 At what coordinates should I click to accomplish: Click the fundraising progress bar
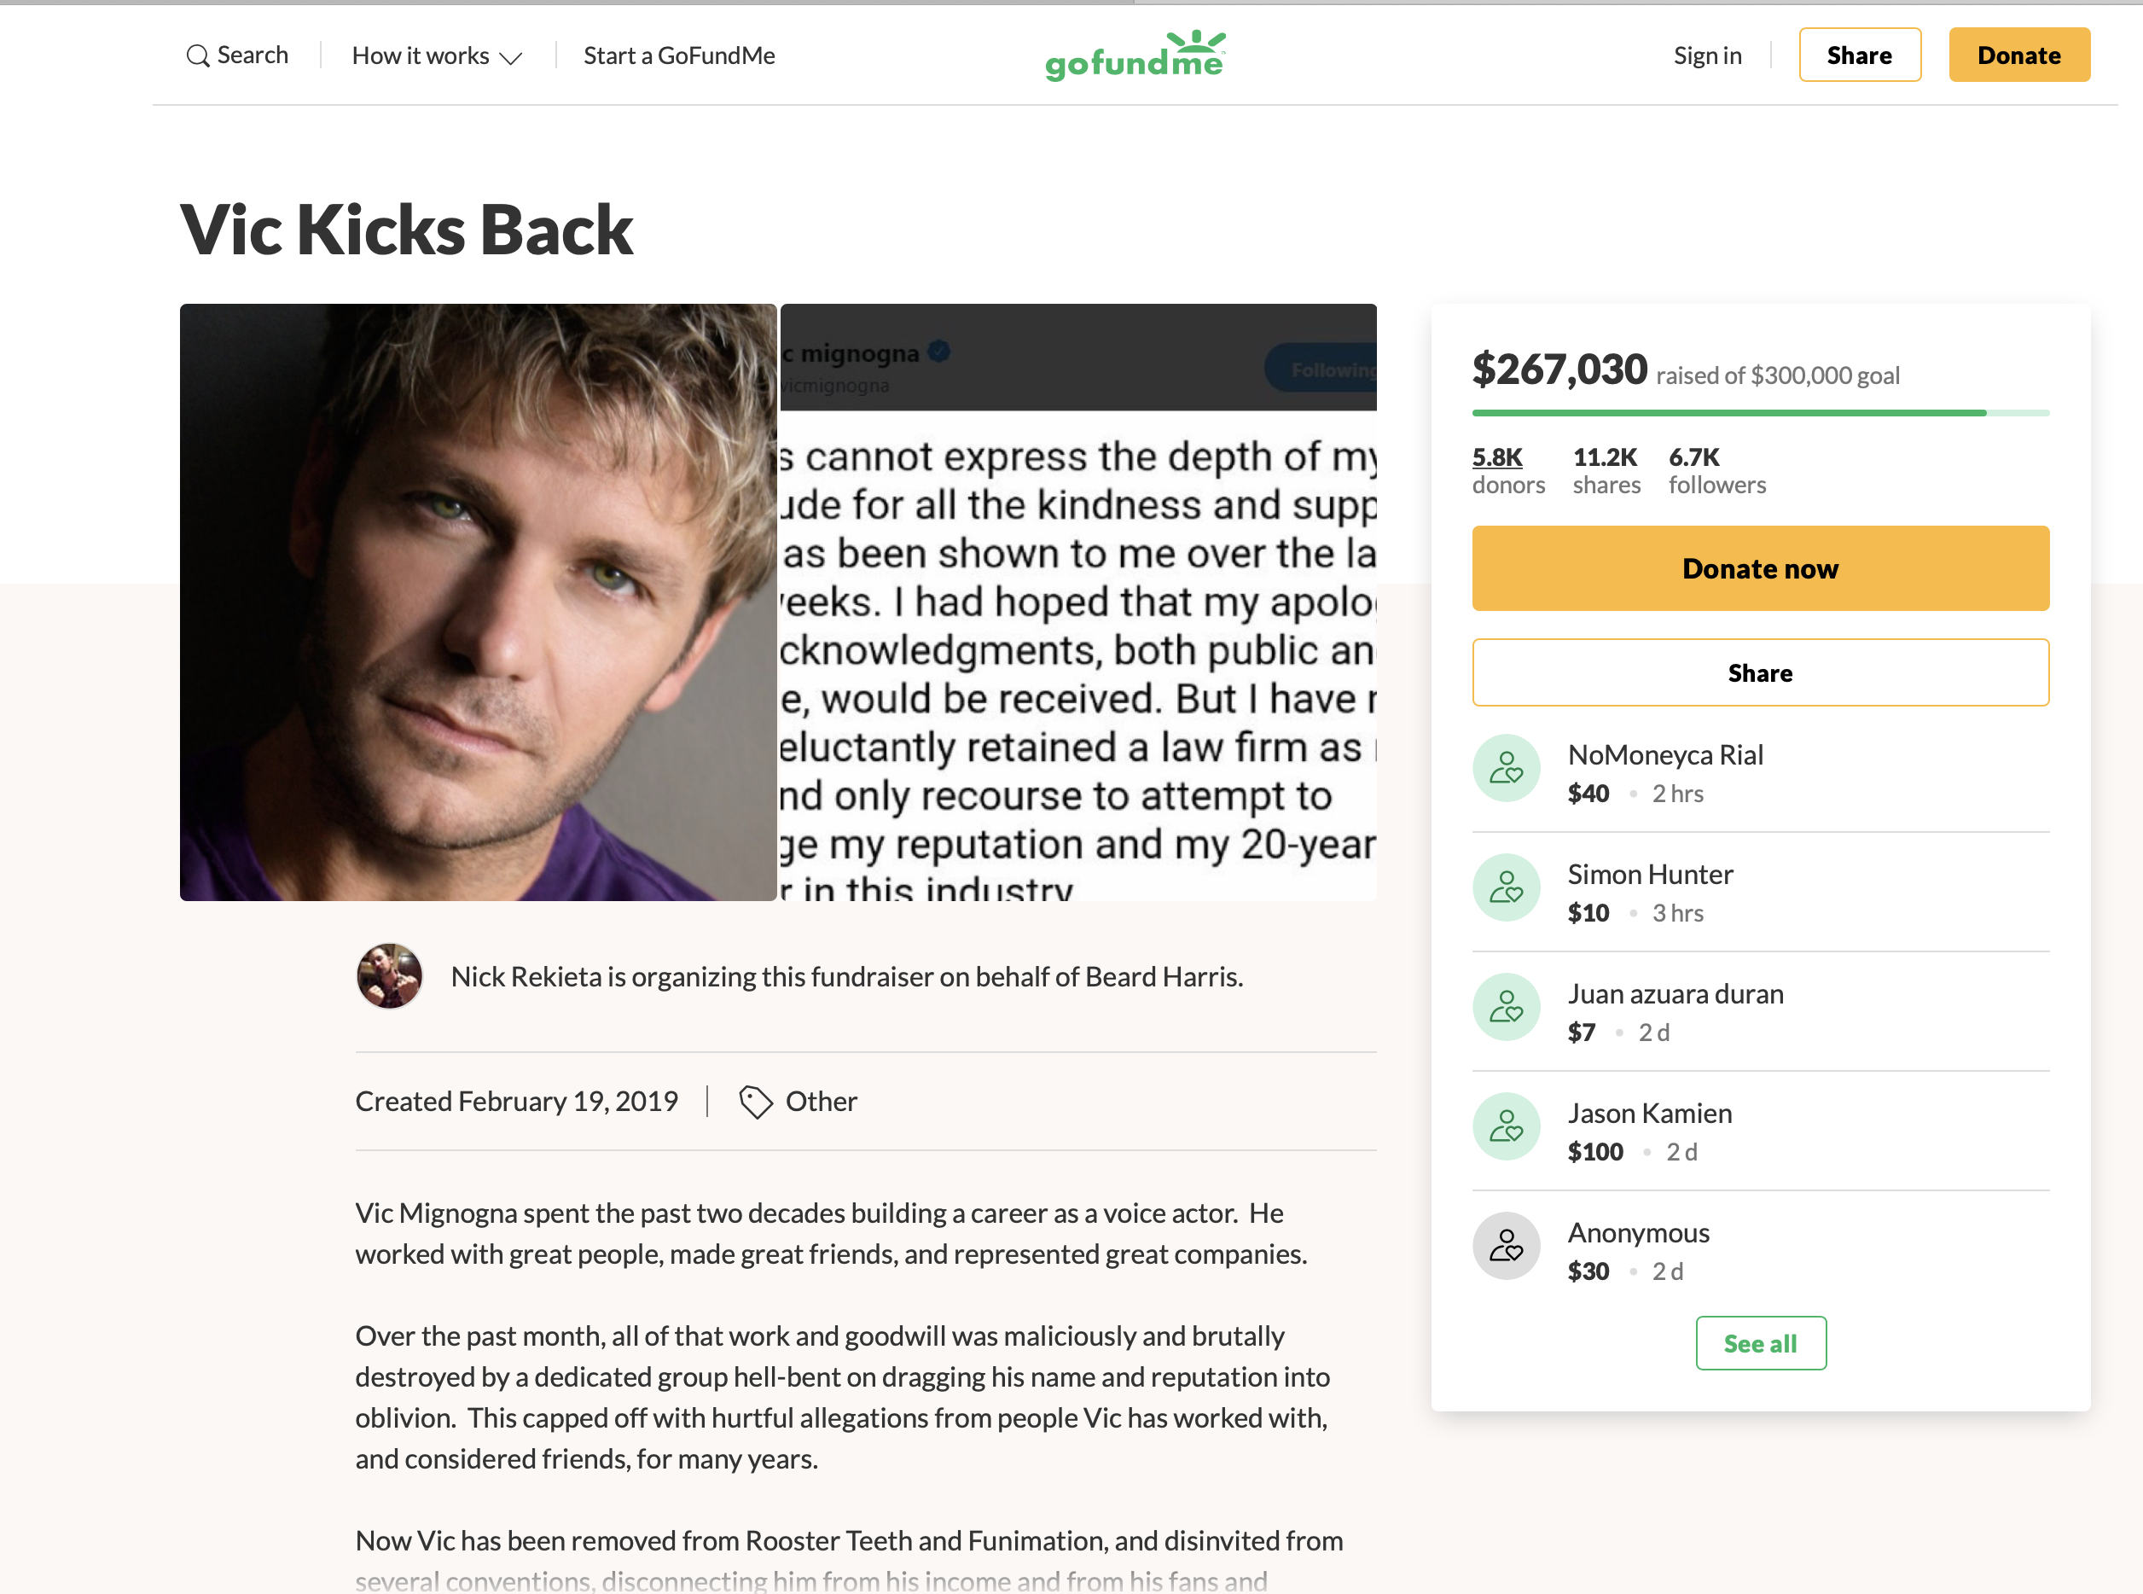pos(1760,413)
